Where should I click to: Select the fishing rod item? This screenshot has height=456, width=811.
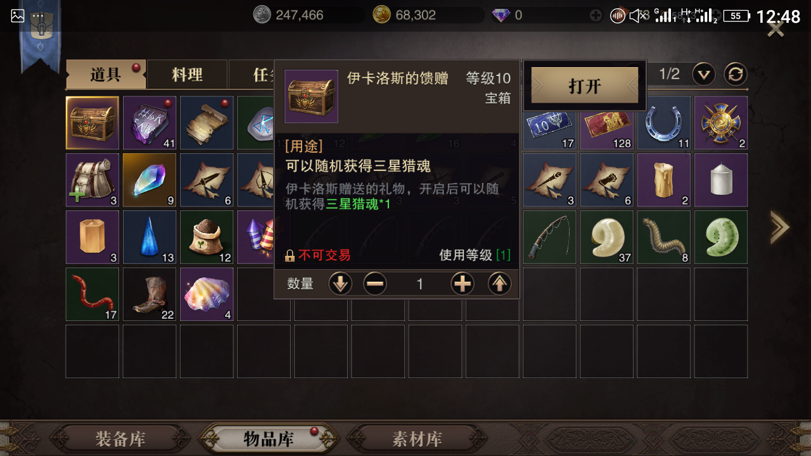point(549,237)
